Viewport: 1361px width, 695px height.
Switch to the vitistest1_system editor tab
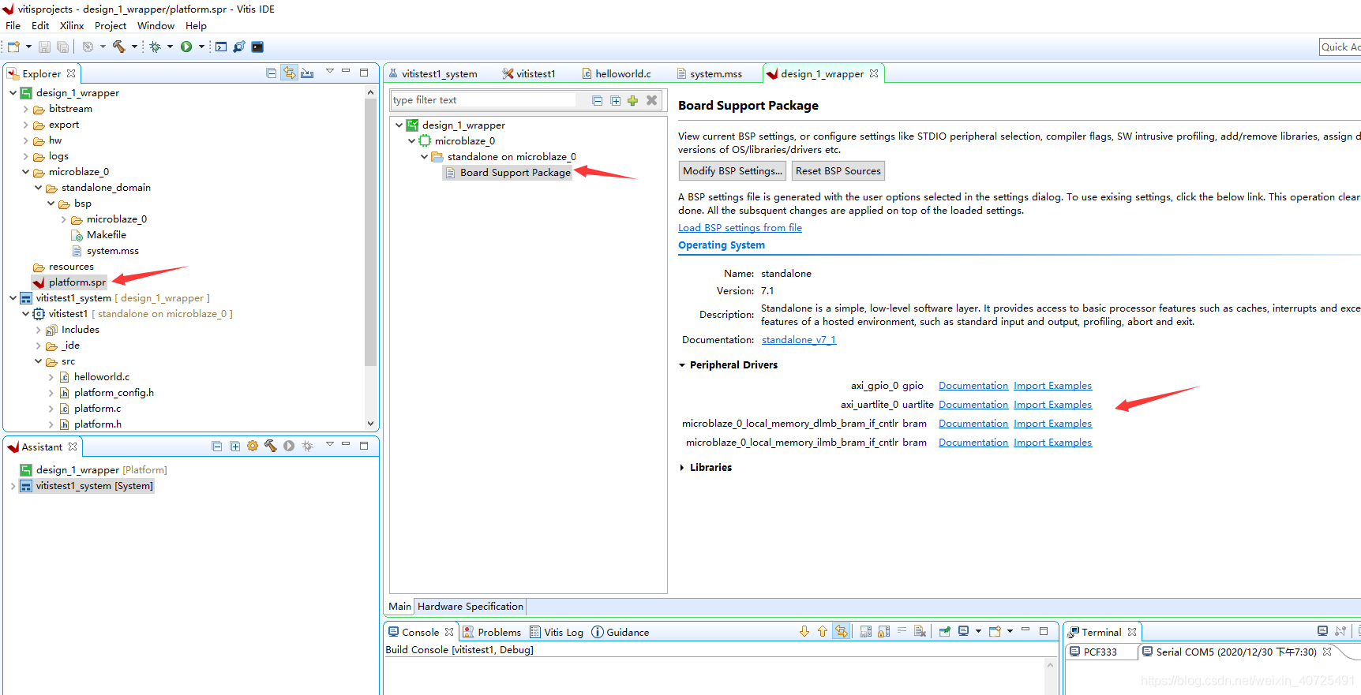click(433, 73)
